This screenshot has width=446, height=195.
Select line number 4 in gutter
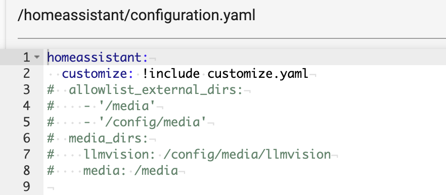coord(26,106)
